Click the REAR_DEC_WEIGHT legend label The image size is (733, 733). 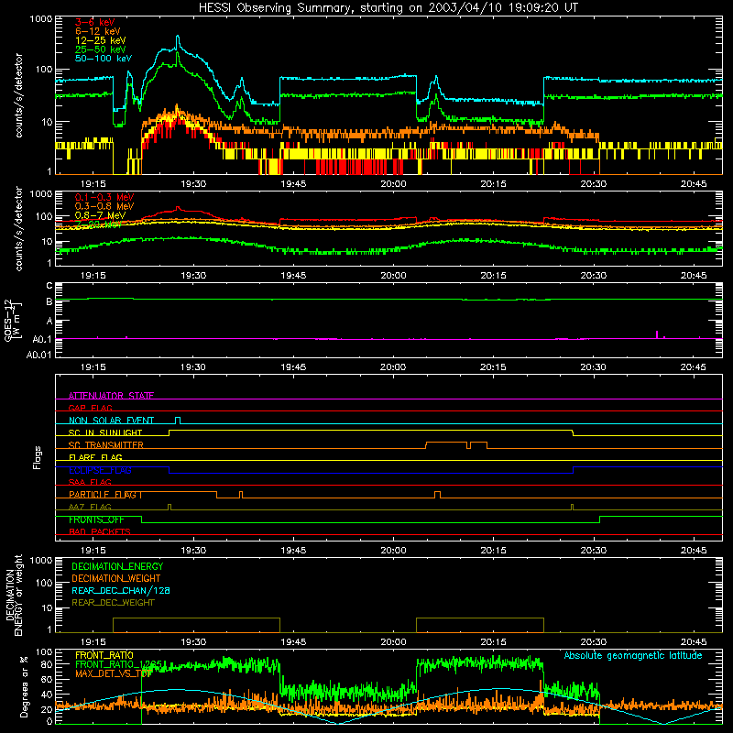[x=113, y=603]
